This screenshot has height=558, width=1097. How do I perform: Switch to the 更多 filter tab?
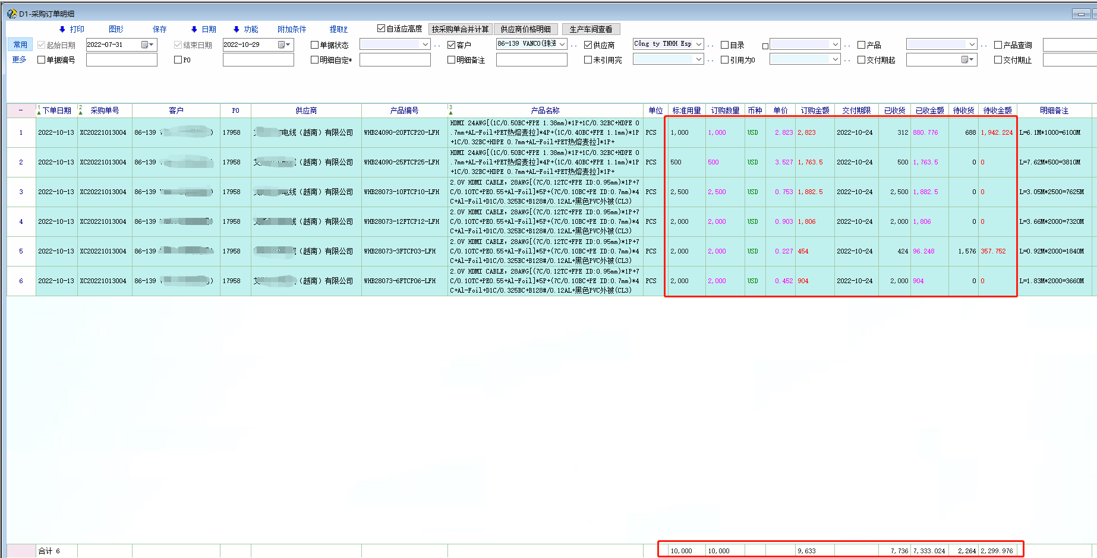[x=20, y=59]
